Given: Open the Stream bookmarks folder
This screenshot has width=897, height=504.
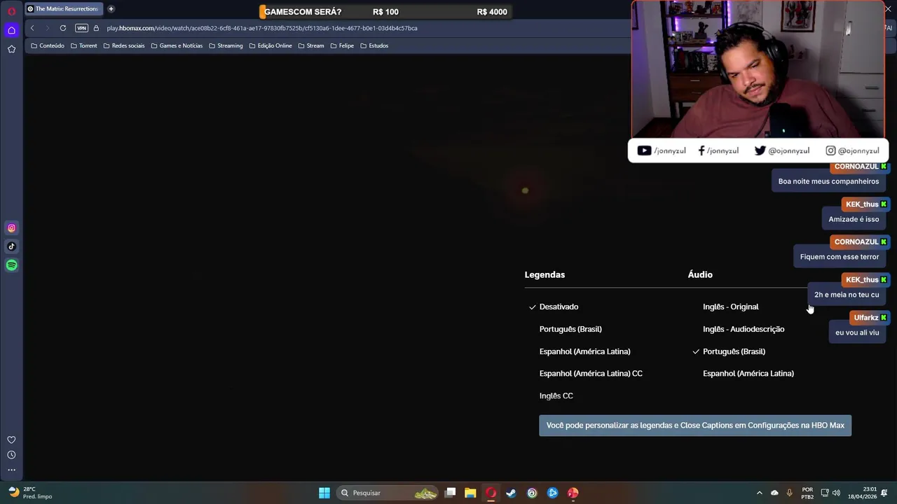Looking at the screenshot, I should [311, 45].
